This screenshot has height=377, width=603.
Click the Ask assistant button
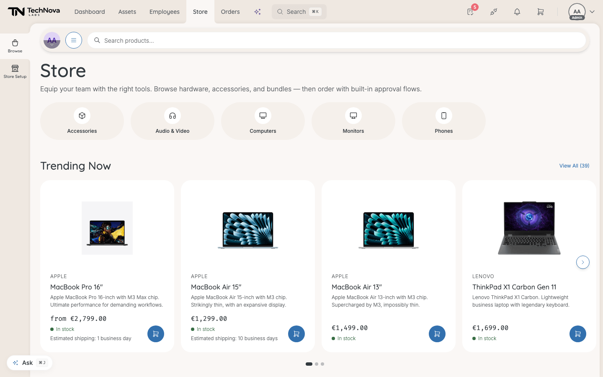pyautogui.click(x=30, y=363)
